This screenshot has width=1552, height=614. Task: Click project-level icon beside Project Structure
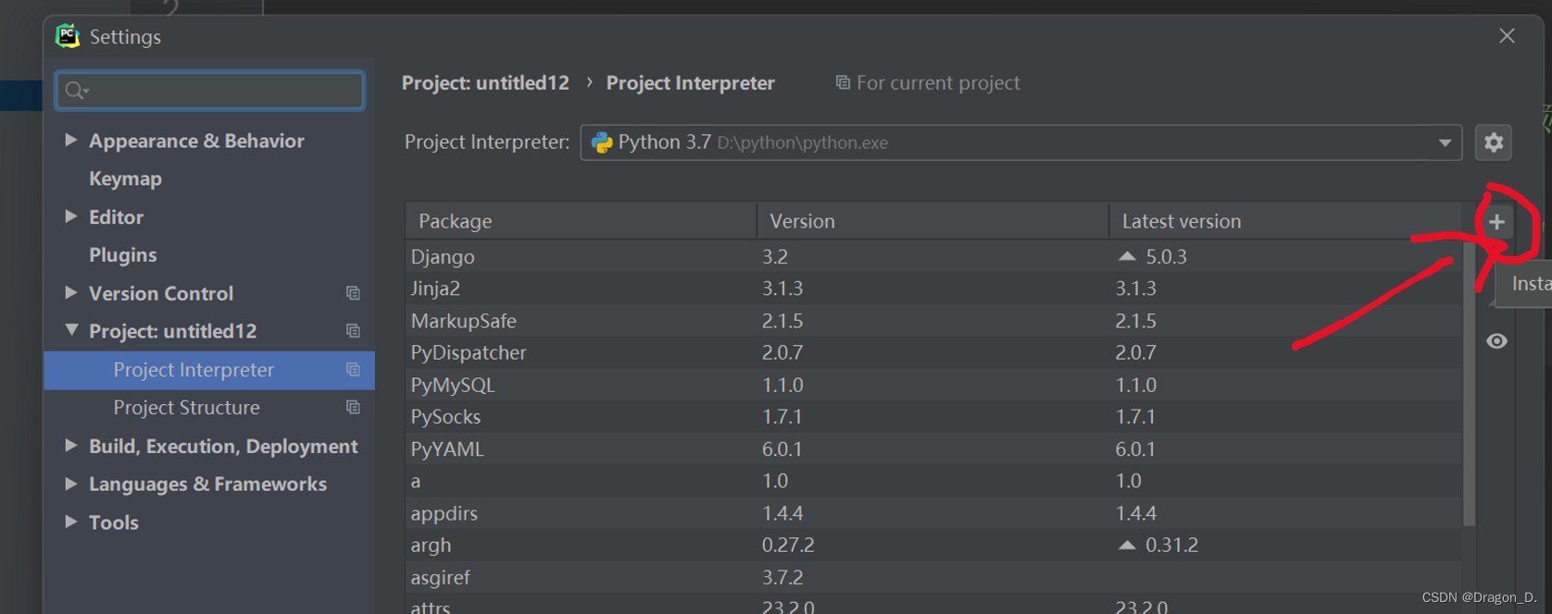click(x=353, y=408)
